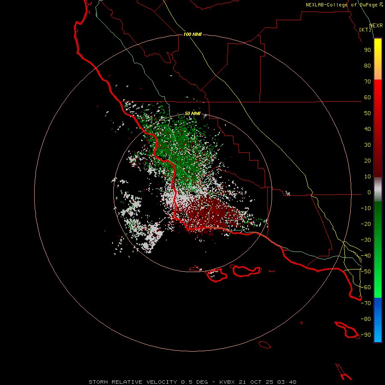Select the -50 value on velocity scale
The image size is (385, 385).
(366, 272)
